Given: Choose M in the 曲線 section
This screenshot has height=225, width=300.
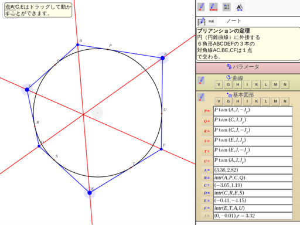Looking at the screenshot, I should click(x=275, y=85).
